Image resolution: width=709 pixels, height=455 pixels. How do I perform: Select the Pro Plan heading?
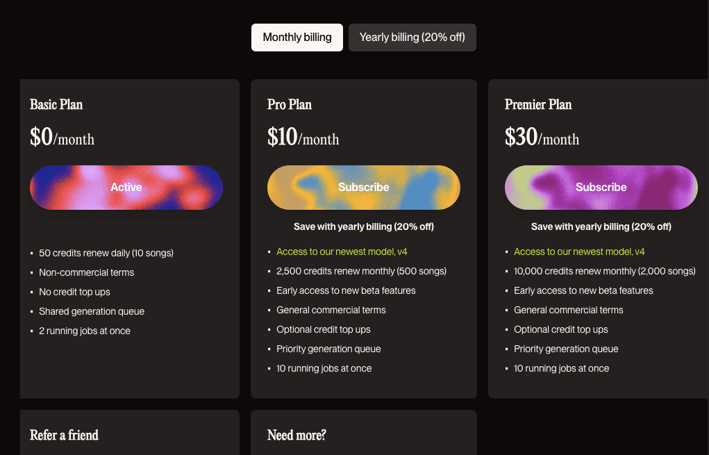(290, 104)
